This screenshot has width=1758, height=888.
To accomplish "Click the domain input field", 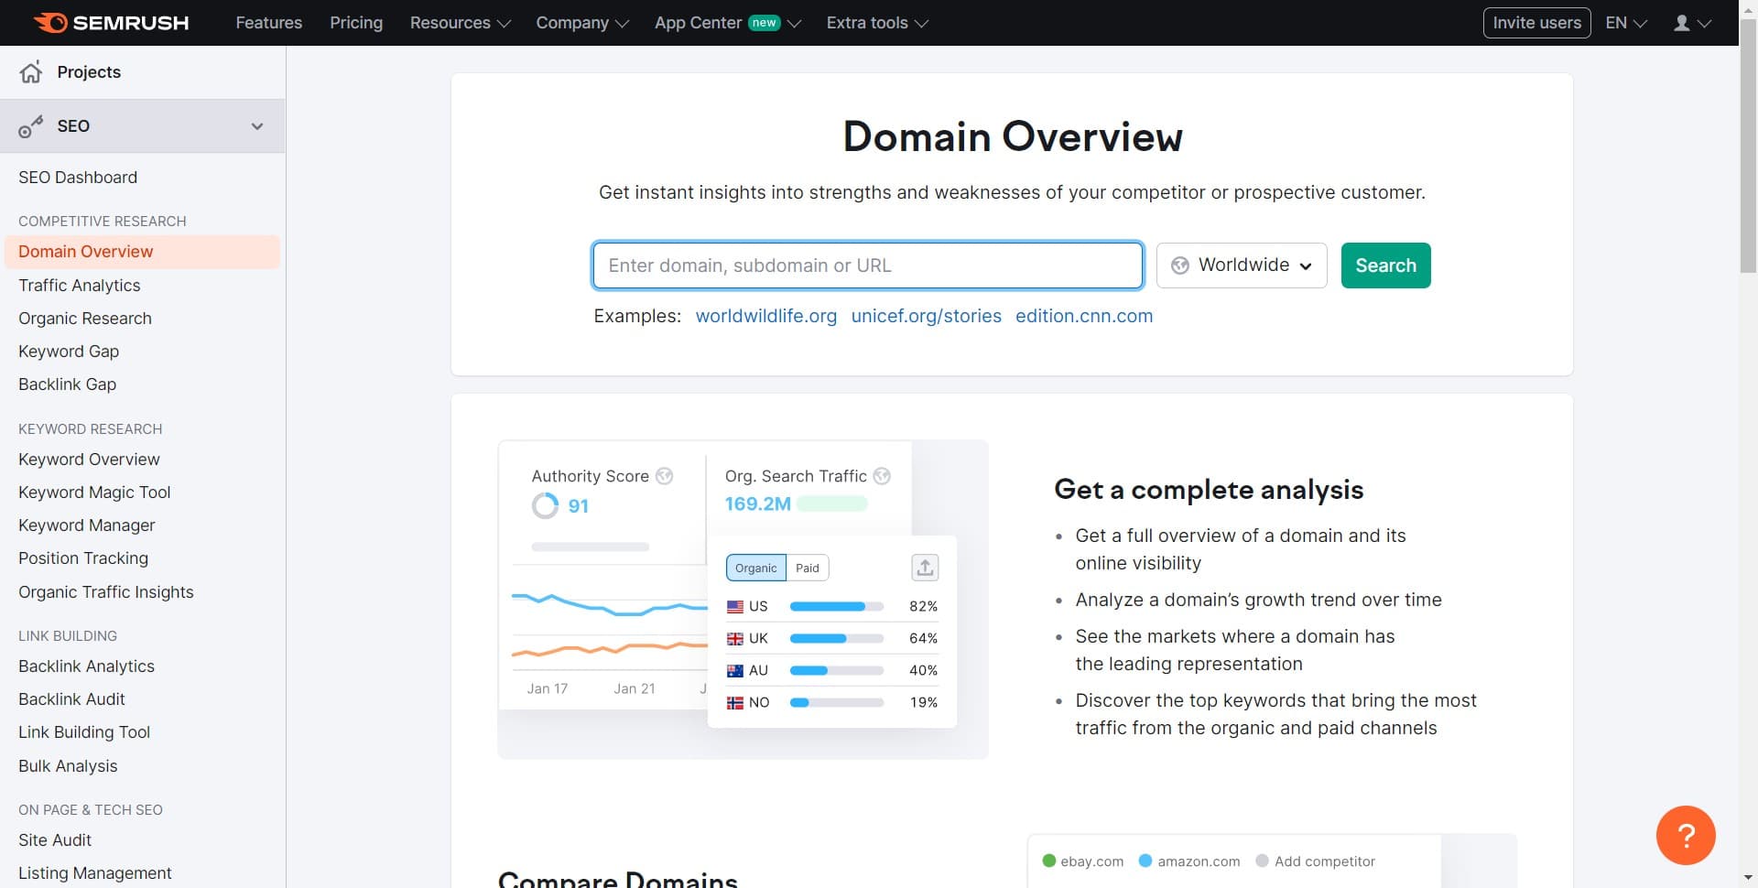I will [x=867, y=265].
